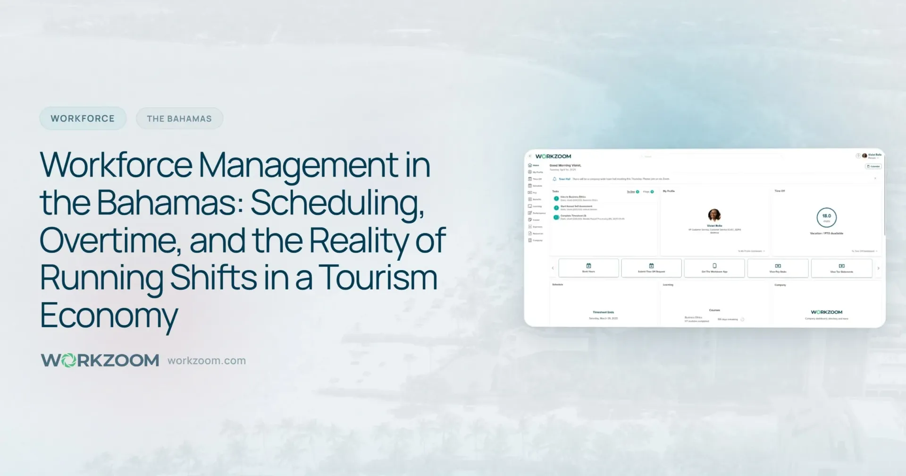The width and height of the screenshot is (906, 476).
Task: Click the bell icon on the Town Hall banner
Action: [554, 179]
